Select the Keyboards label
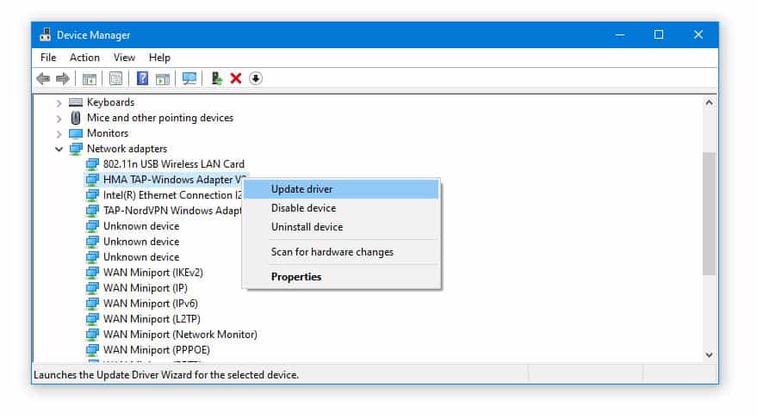757x418 pixels. pos(110,102)
